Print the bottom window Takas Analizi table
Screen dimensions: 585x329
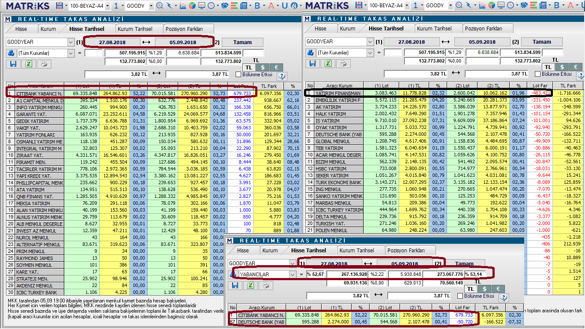click(x=266, y=284)
